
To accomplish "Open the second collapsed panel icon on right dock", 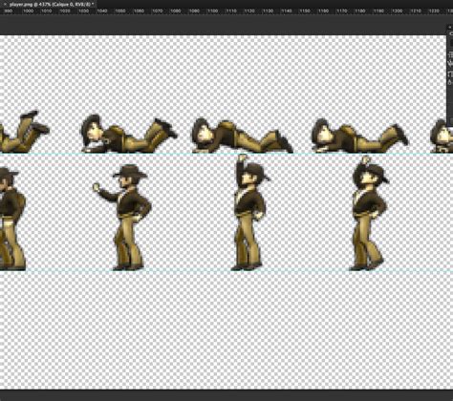I will [x=450, y=63].
